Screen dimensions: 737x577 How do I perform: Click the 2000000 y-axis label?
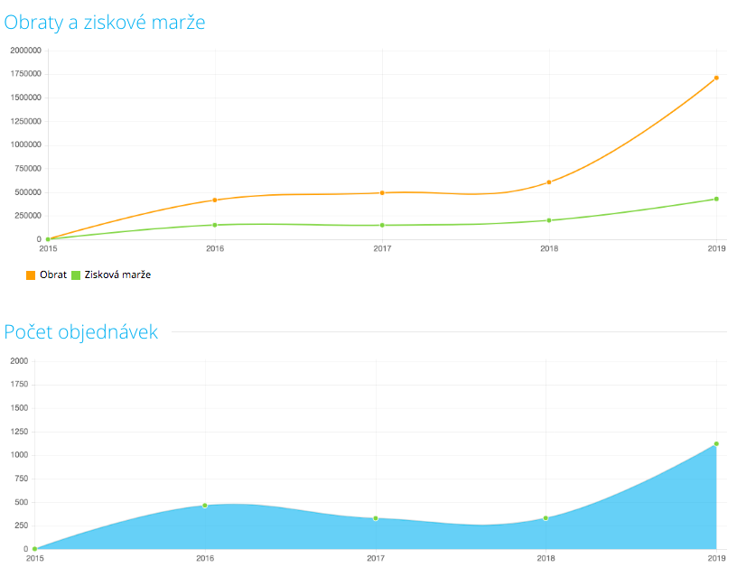pos(26,51)
